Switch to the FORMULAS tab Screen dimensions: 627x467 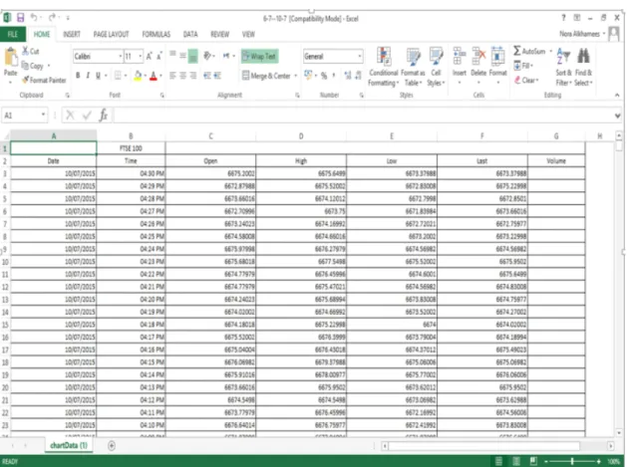[x=157, y=35]
